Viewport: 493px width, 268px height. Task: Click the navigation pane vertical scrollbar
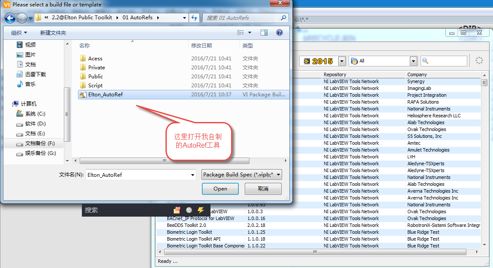pyautogui.click(x=67, y=114)
